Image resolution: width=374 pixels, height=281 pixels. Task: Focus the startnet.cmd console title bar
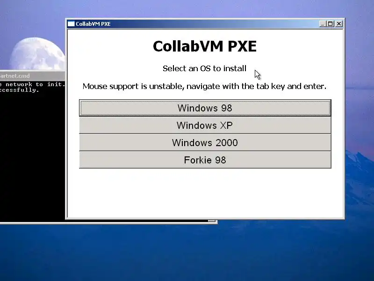[32, 76]
